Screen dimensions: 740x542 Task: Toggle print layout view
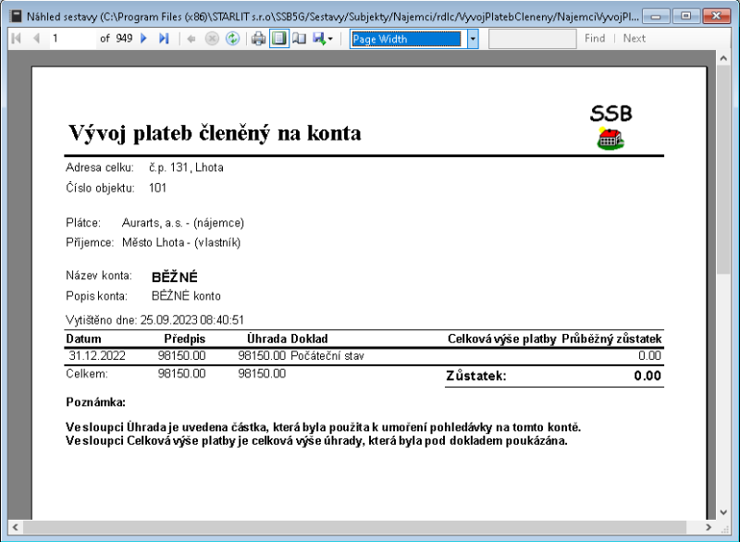point(278,39)
